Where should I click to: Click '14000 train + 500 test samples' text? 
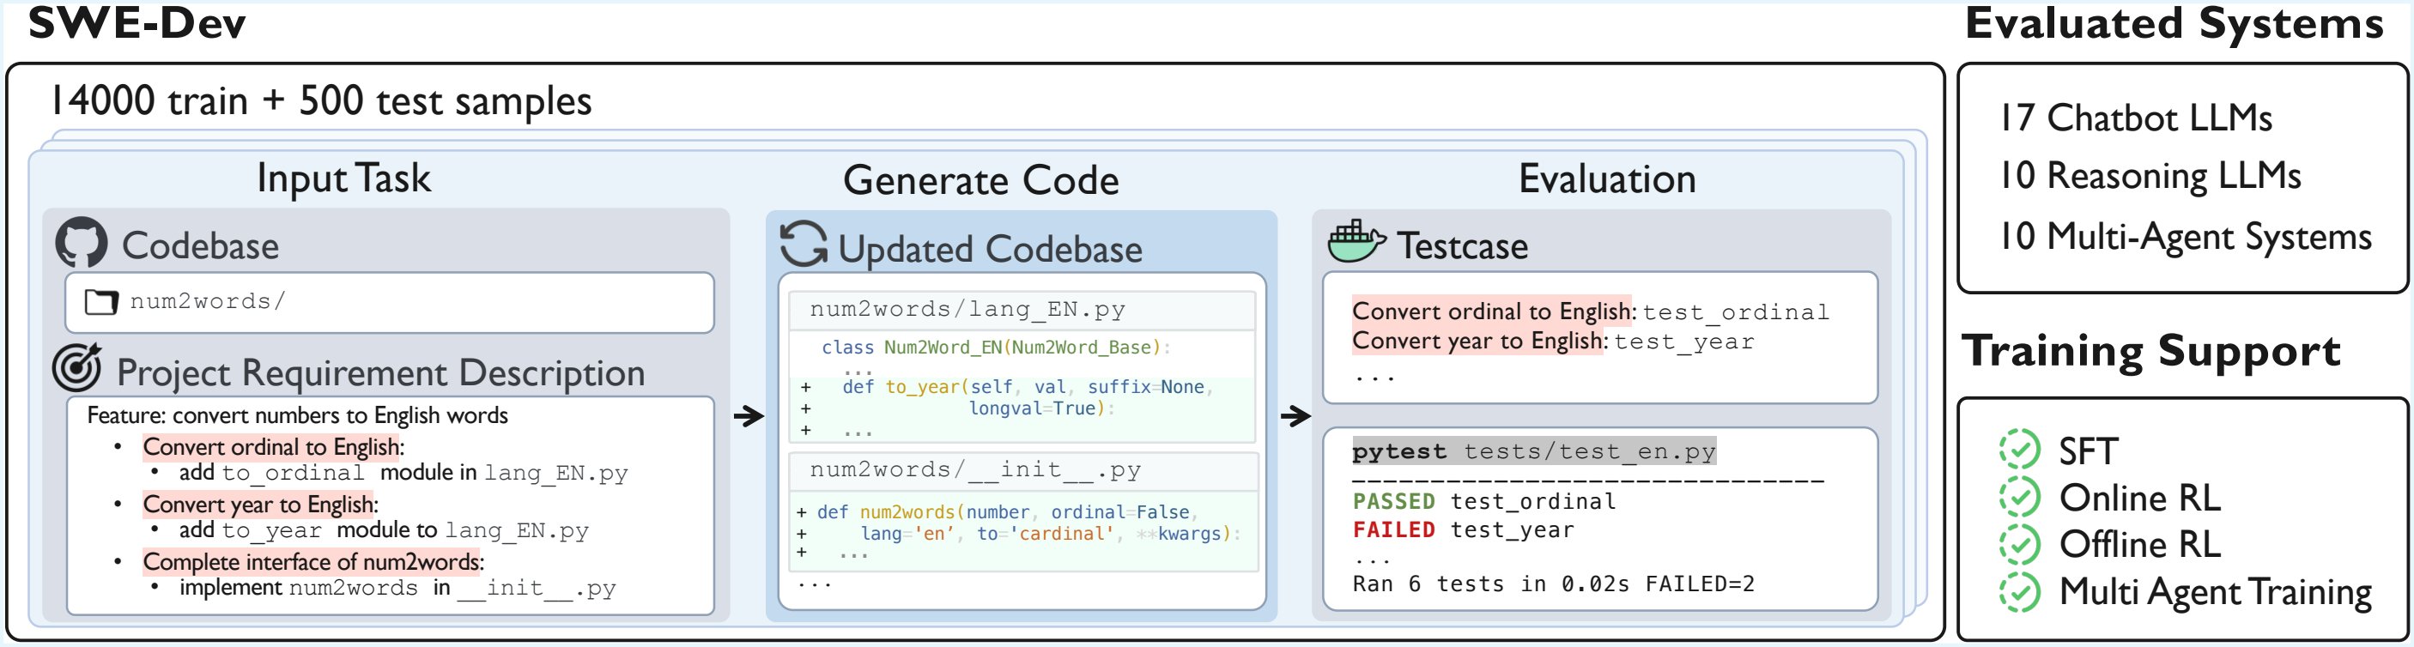click(320, 101)
